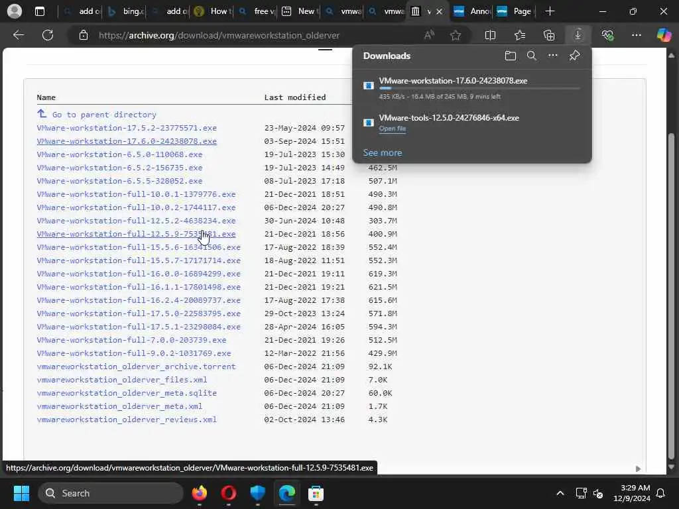
Task: Download VMware-workstation-full-10.0.1-1379776.exe
Action: tap(136, 194)
